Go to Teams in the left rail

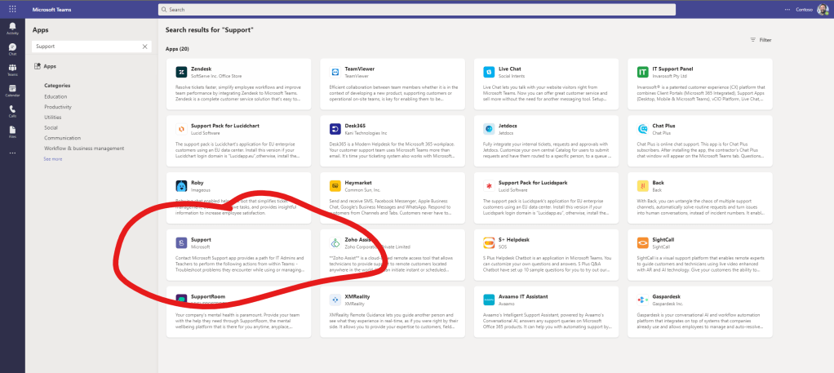point(12,71)
